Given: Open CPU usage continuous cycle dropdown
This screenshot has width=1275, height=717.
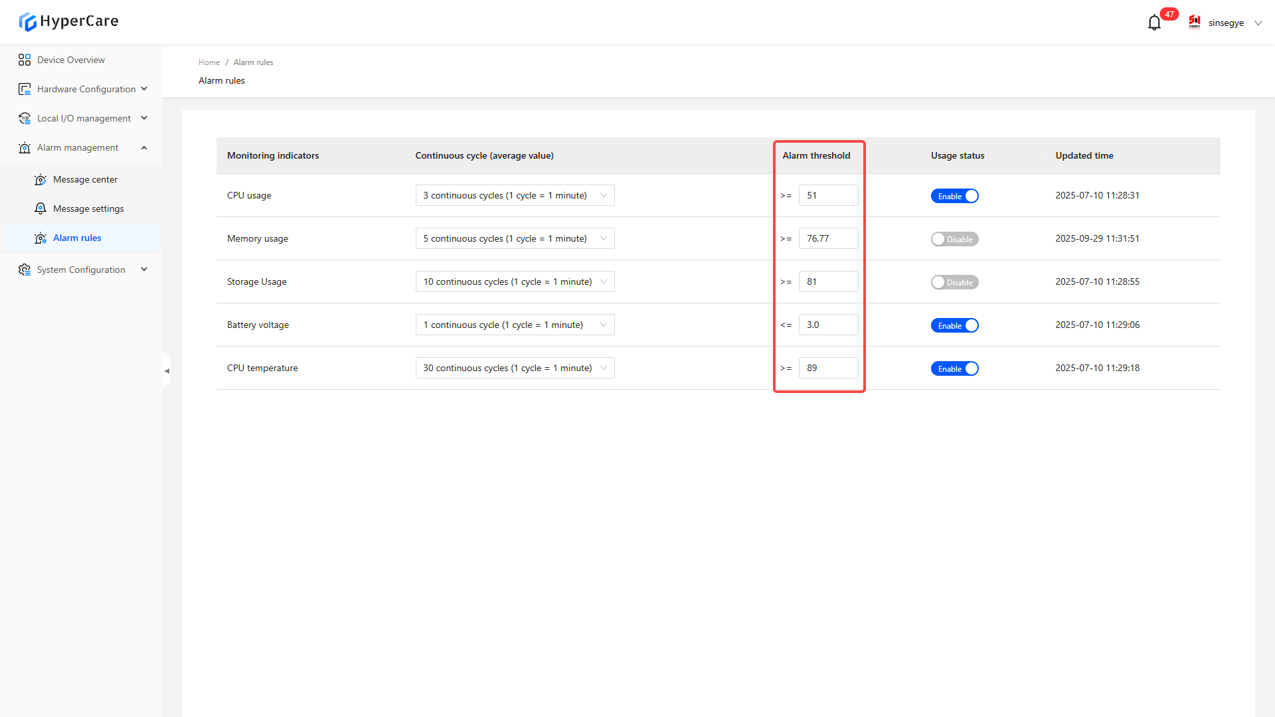Looking at the screenshot, I should pyautogui.click(x=515, y=195).
